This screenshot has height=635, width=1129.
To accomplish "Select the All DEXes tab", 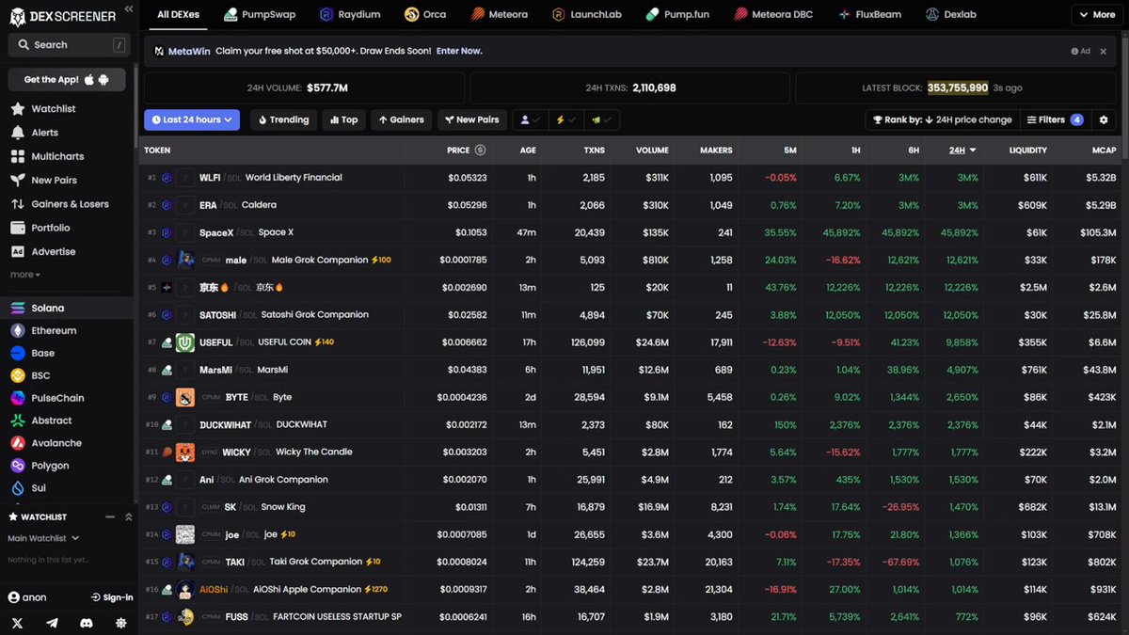I will pyautogui.click(x=179, y=15).
